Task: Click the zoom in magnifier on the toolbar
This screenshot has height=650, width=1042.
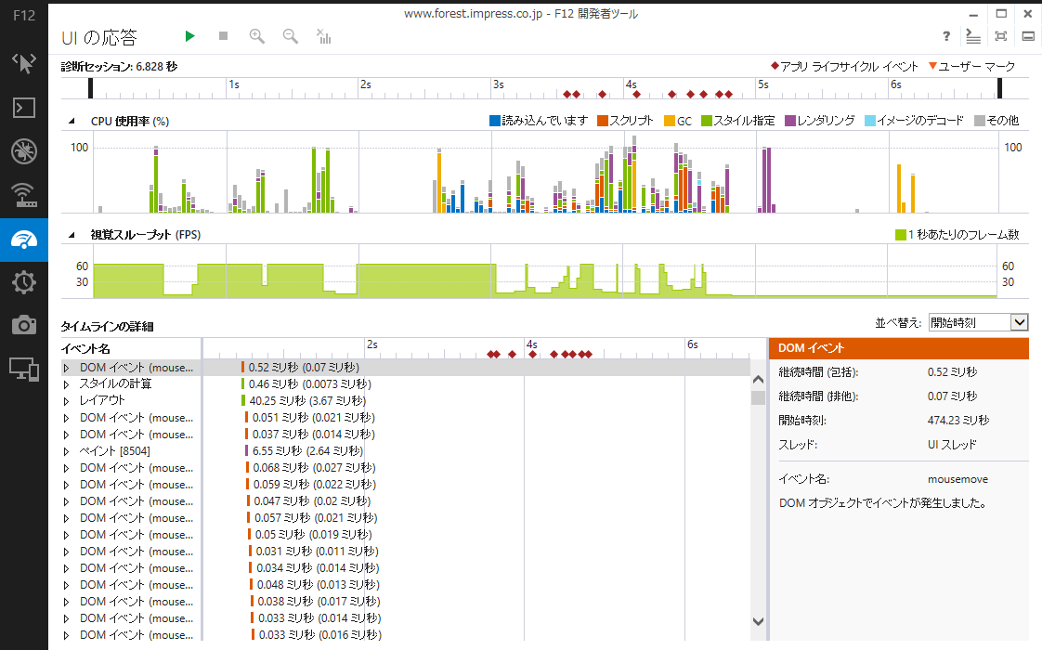Action: (x=255, y=36)
